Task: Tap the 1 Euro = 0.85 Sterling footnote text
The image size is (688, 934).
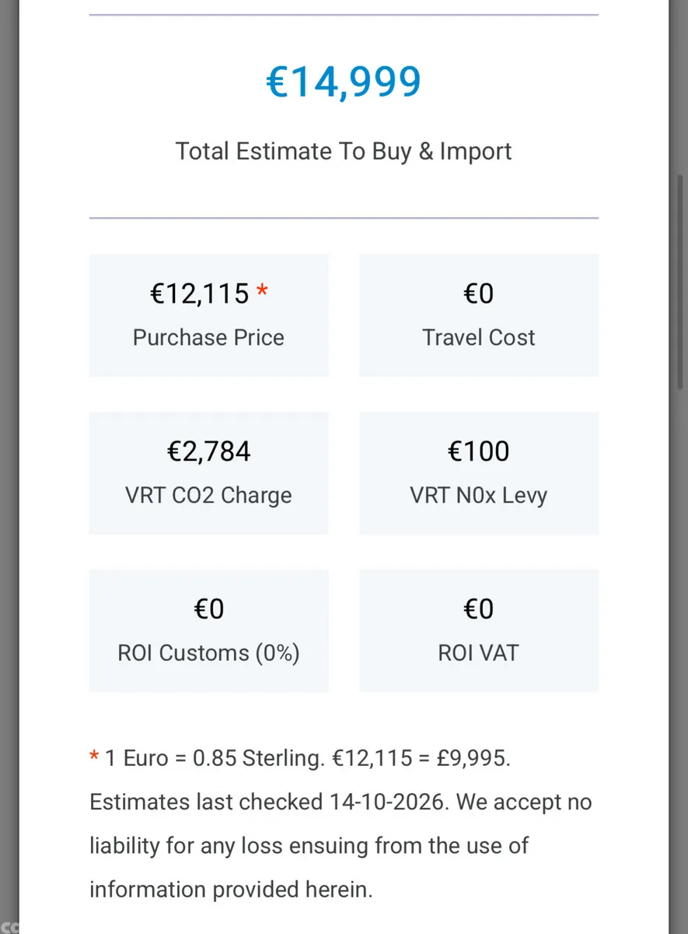Action: click(x=214, y=758)
